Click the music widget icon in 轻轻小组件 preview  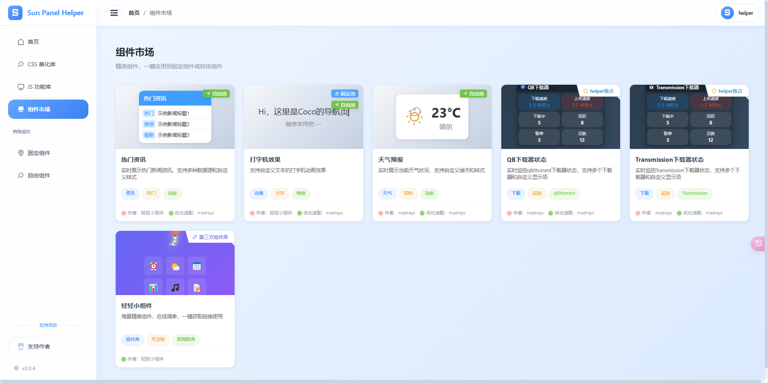click(175, 287)
